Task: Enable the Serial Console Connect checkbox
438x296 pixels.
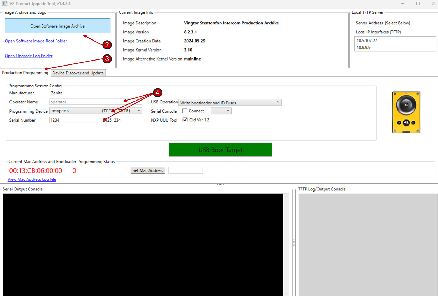Action: 185,111
